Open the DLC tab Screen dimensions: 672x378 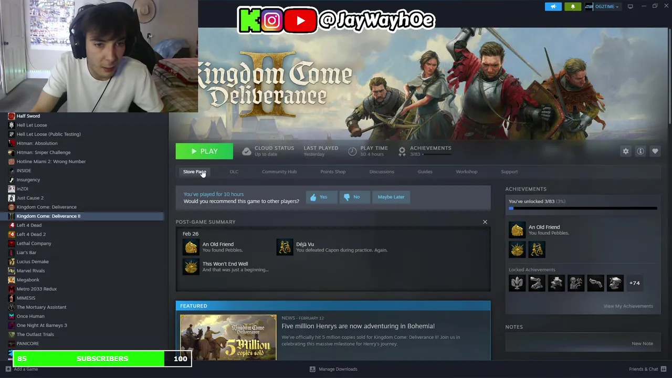[234, 172]
